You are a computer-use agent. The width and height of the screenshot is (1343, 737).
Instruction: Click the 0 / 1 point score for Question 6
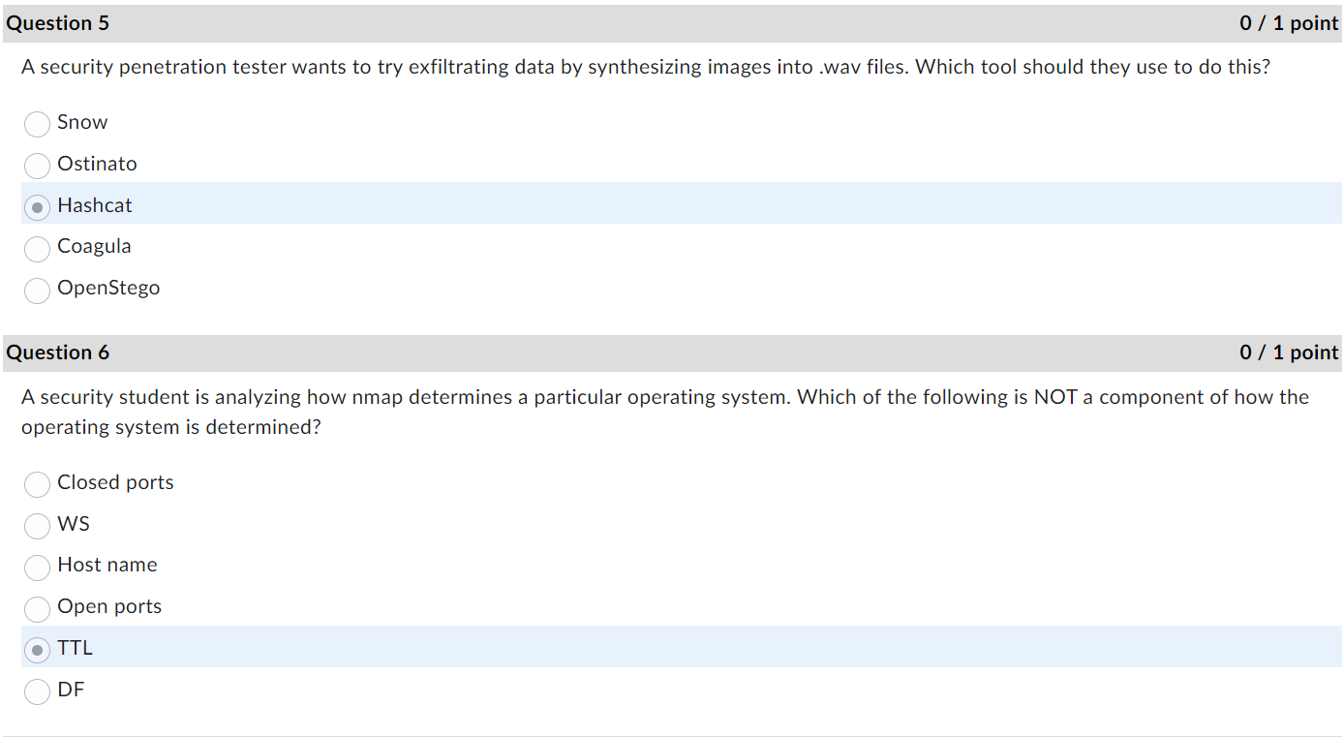(1288, 352)
